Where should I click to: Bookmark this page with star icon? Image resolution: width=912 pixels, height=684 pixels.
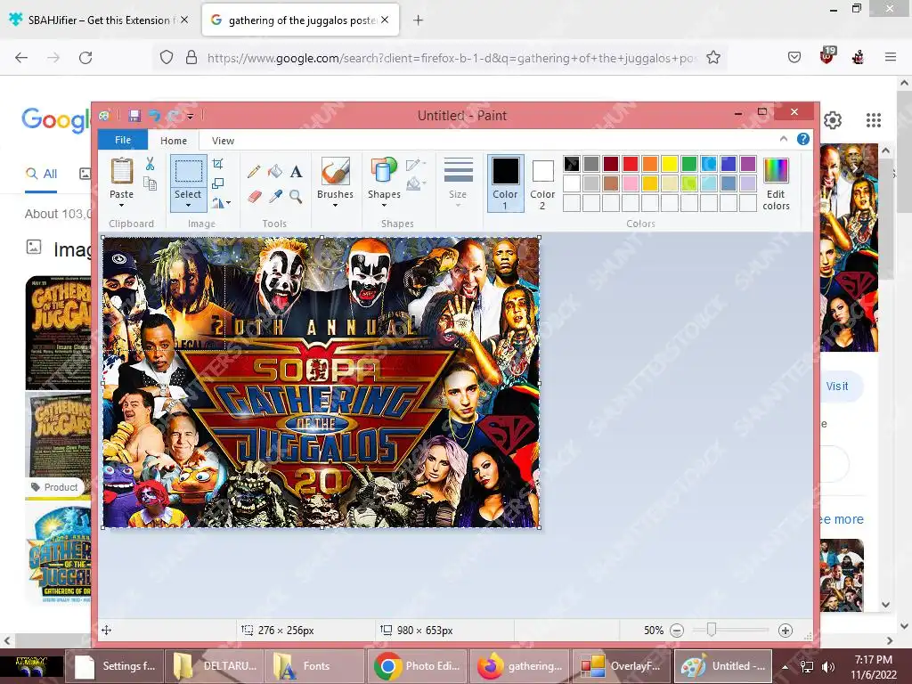[x=713, y=58]
